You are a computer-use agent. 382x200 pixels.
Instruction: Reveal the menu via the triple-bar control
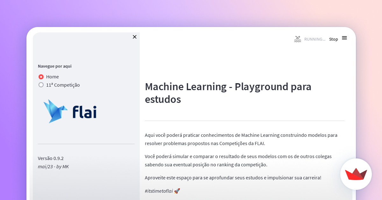(344, 37)
